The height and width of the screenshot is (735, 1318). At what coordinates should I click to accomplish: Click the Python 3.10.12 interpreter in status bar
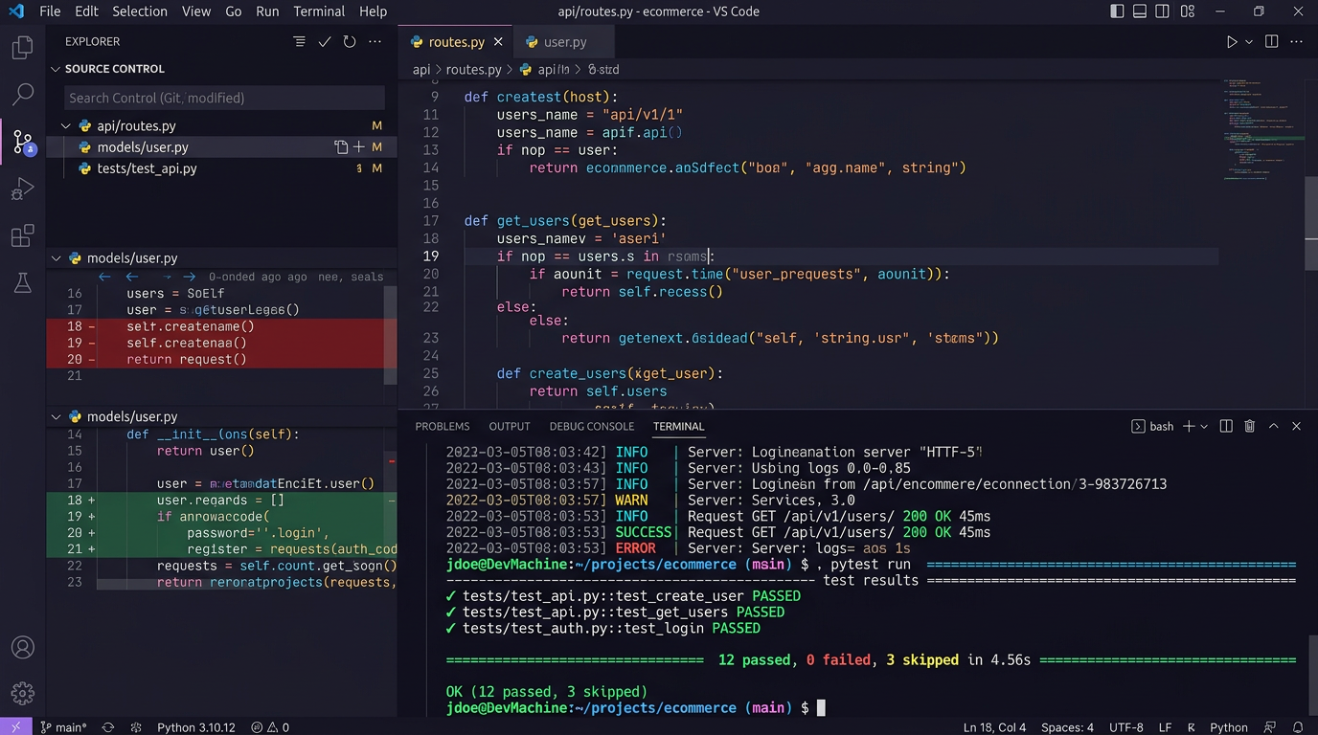click(195, 727)
